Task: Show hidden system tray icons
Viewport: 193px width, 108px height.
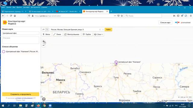Action: click(164, 106)
